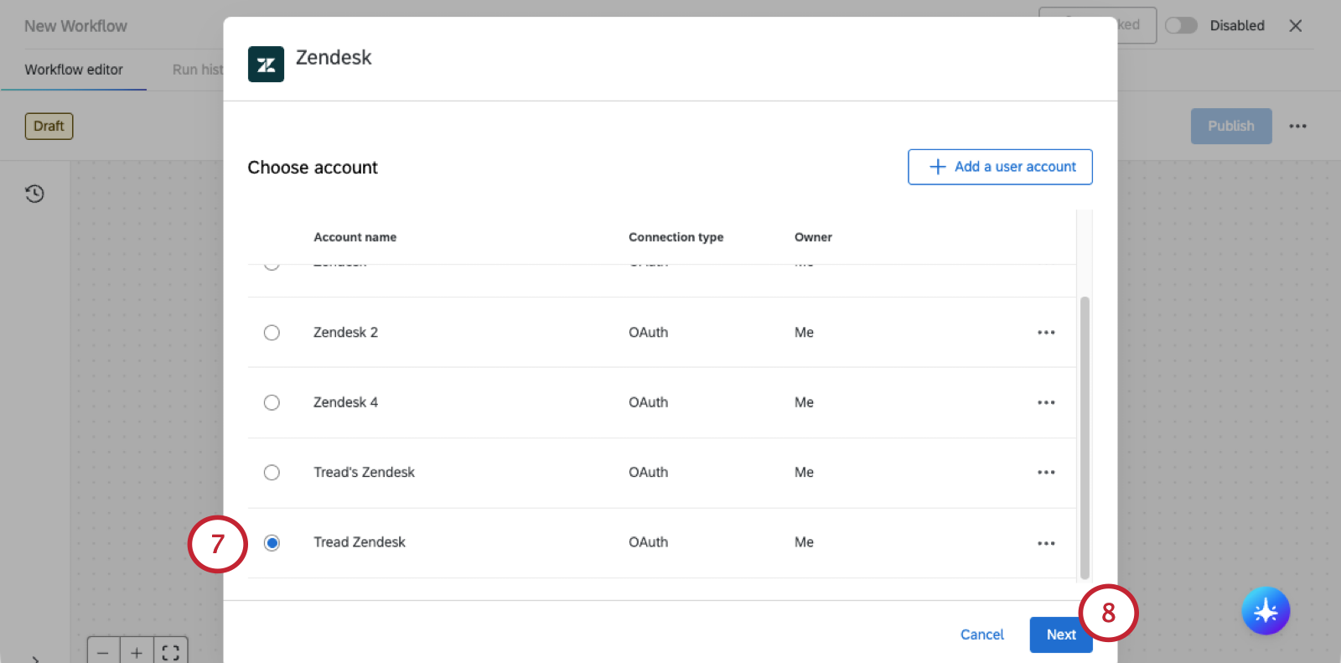Open options menu for Tread's Zendesk row

pyautogui.click(x=1046, y=473)
